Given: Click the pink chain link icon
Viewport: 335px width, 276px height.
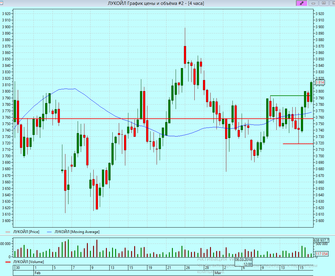Looking at the screenshot, I should click(x=302, y=3).
